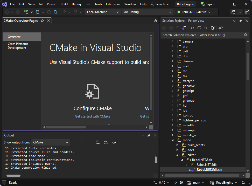Open the startup item dropdown arrow beside Rebel.NET.Sdk.sln
The width and height of the screenshot is (252, 186).
pyautogui.click(x=209, y=12)
